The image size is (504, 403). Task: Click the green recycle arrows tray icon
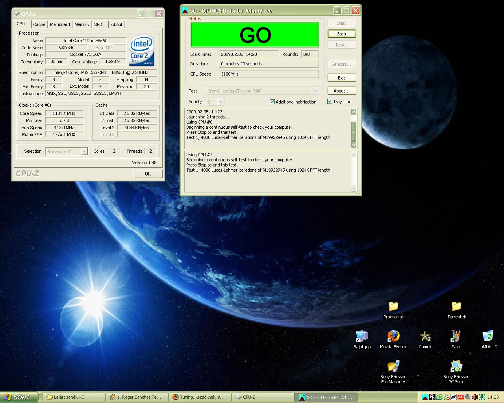(x=482, y=397)
